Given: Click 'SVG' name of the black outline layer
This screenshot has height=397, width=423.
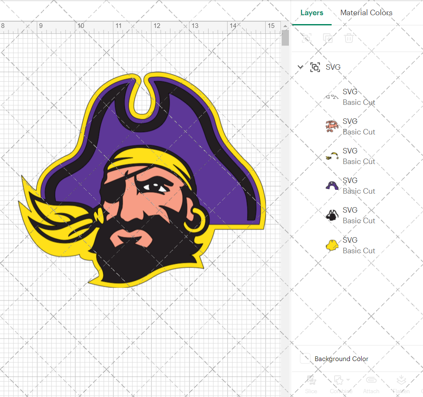Looking at the screenshot, I should click(x=350, y=210).
